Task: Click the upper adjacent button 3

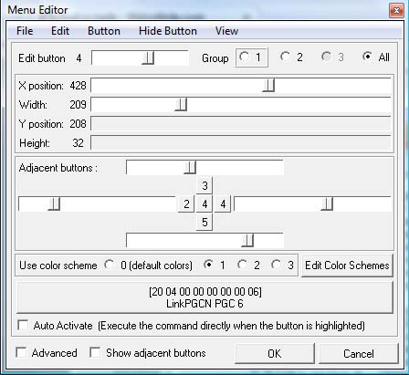Action: click(204, 185)
